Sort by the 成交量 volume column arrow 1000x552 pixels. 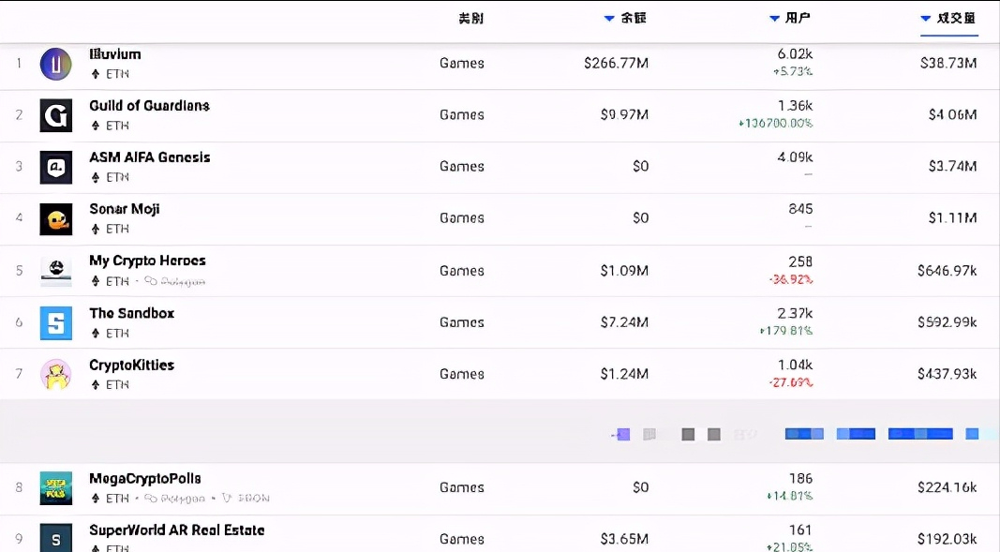click(x=927, y=19)
